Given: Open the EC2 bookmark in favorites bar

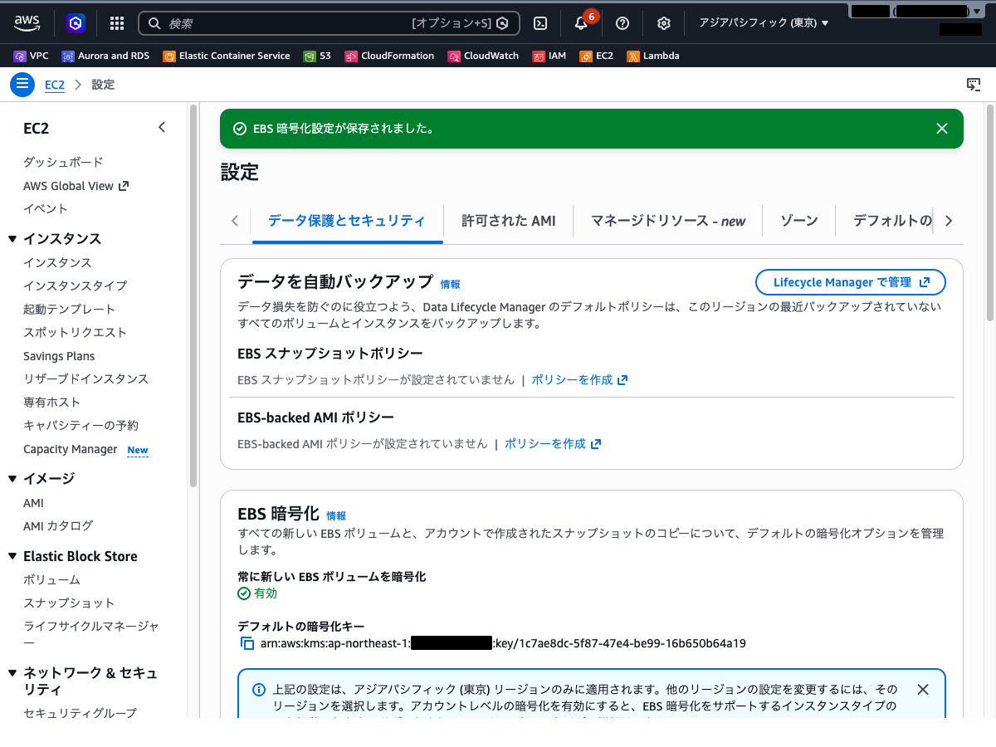Looking at the screenshot, I should 597,56.
